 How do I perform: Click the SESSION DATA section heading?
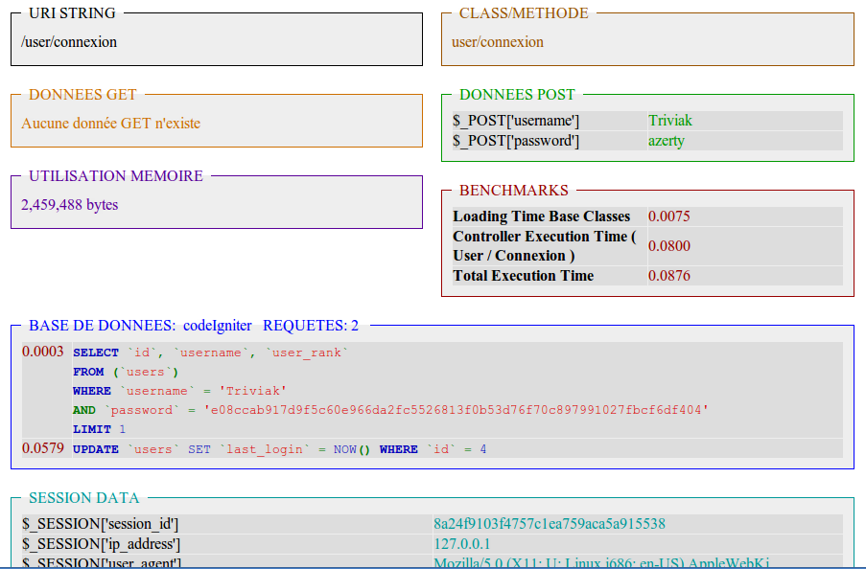[84, 498]
